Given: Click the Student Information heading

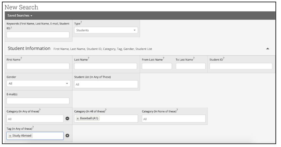Looking at the screenshot, I should pos(29,49).
